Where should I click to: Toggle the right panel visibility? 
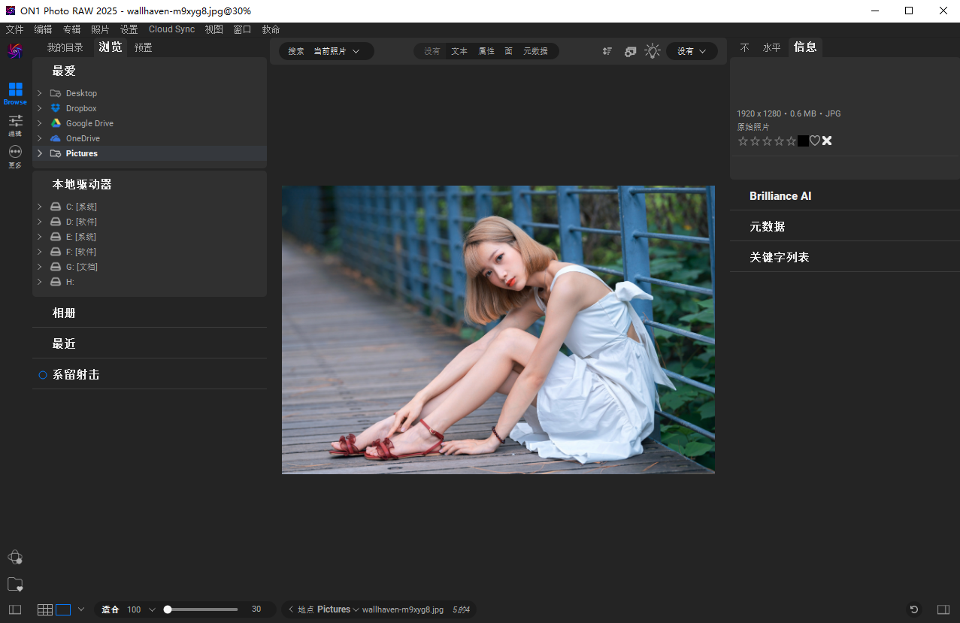click(x=943, y=609)
